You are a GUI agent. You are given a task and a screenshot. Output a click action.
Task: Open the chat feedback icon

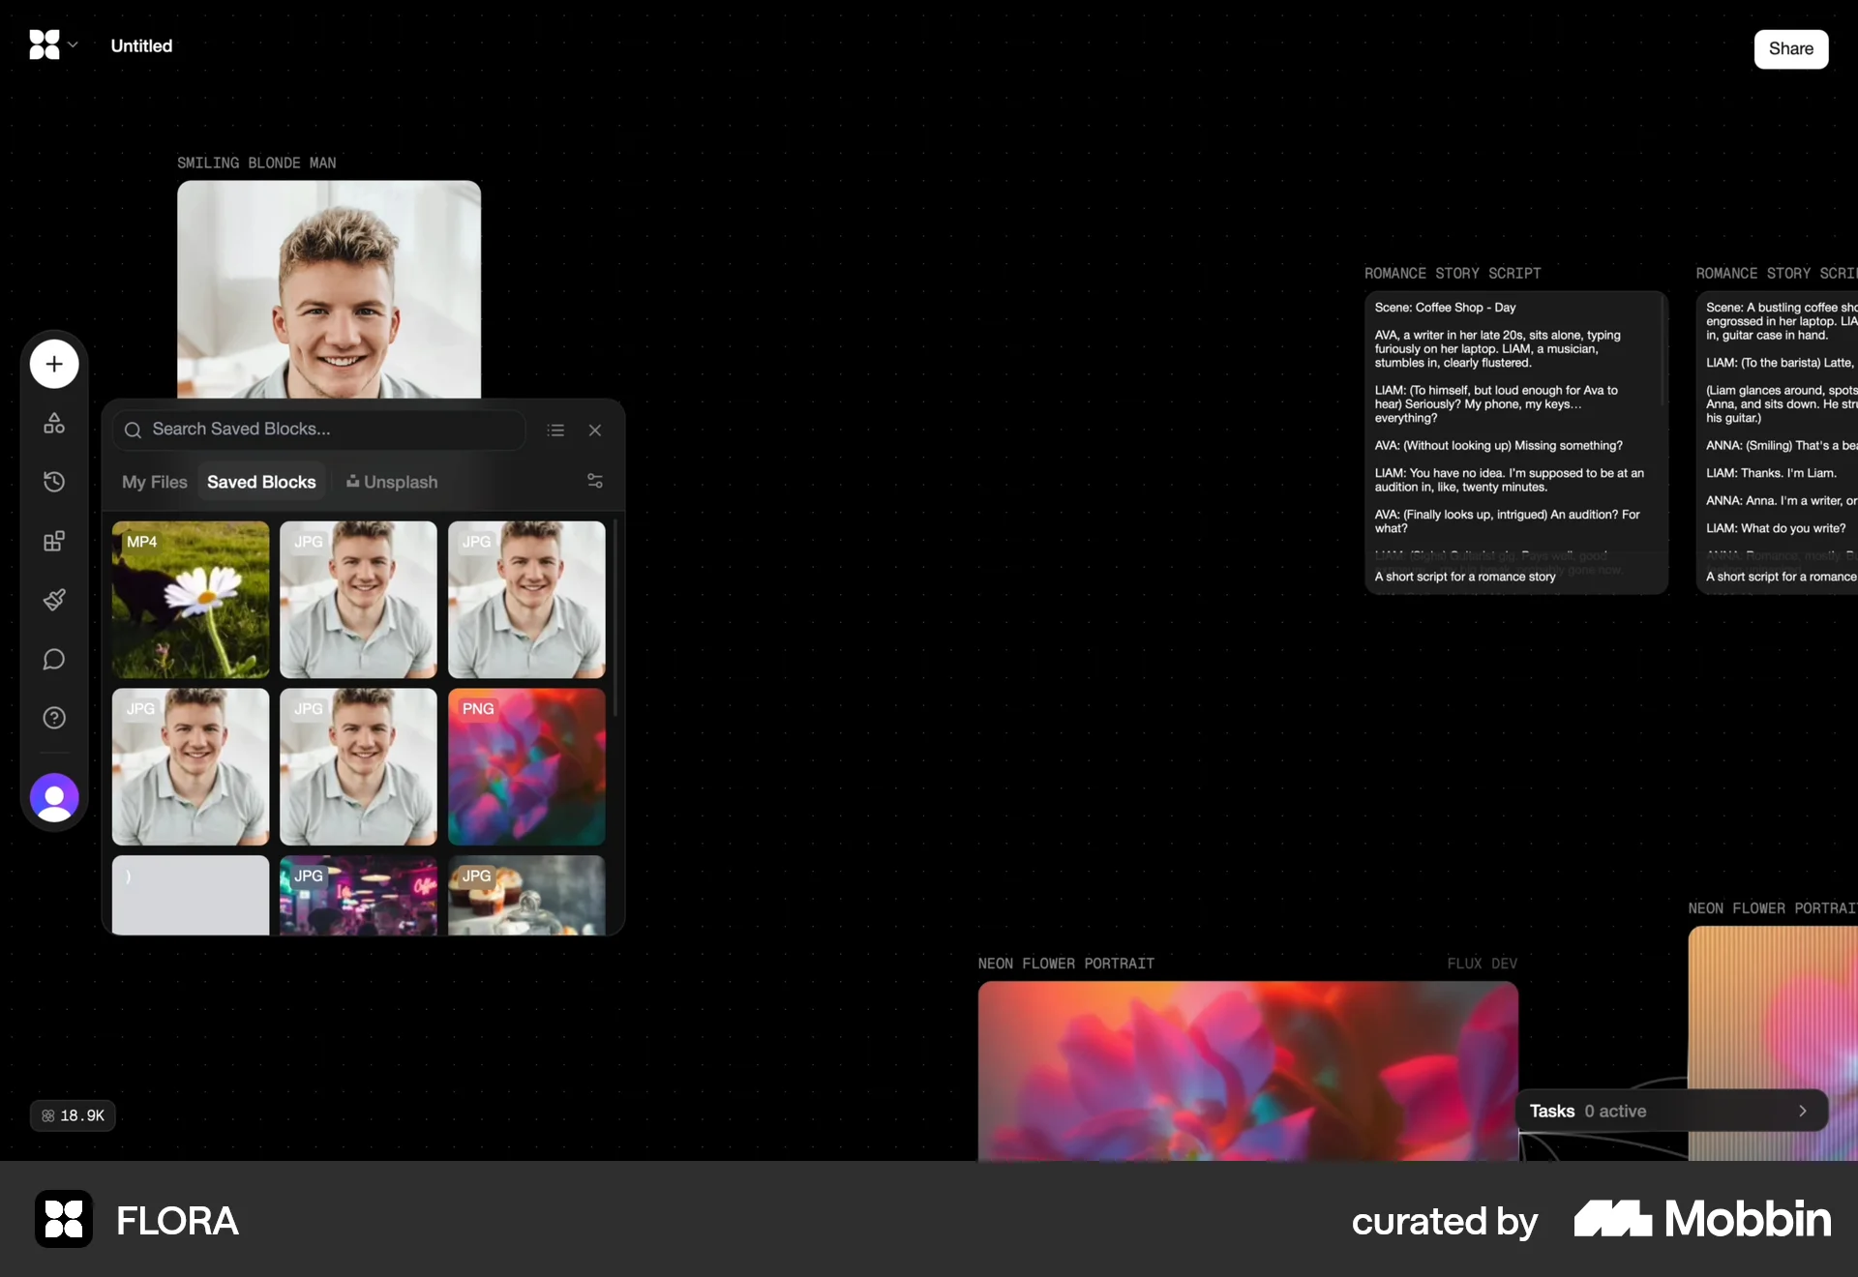tap(53, 660)
